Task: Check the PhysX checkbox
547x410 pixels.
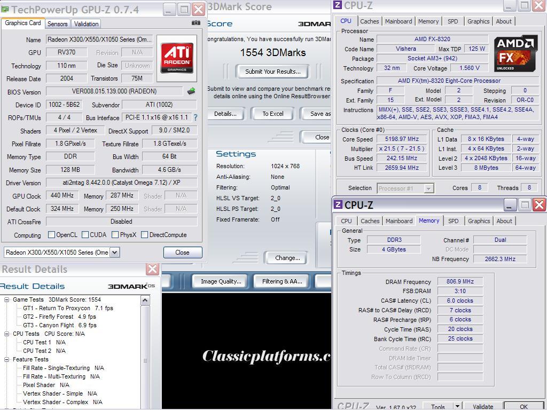Action: pyautogui.click(x=115, y=235)
